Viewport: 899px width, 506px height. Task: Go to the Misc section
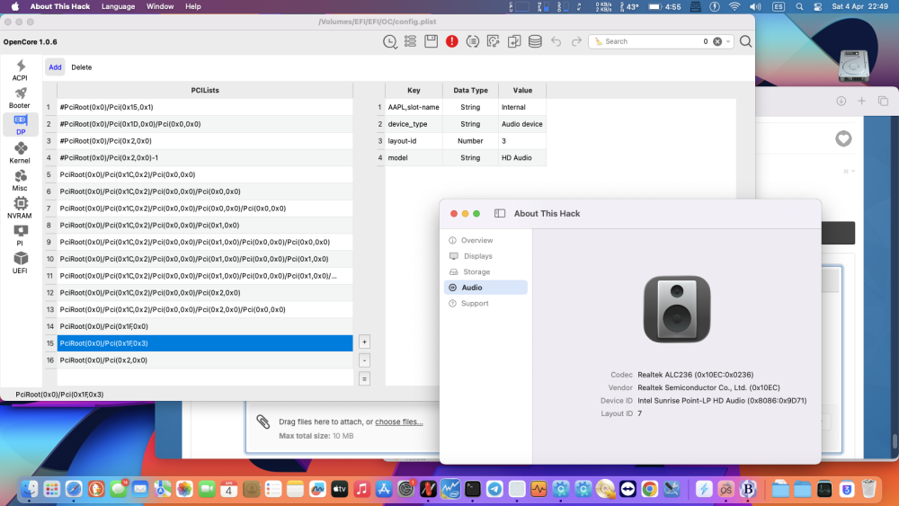[x=20, y=180]
